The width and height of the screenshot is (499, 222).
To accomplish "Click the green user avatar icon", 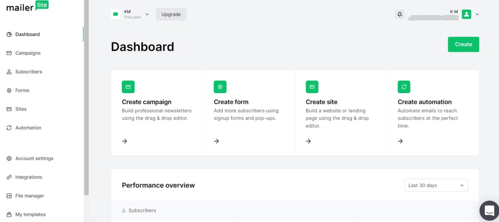I will [x=467, y=15].
